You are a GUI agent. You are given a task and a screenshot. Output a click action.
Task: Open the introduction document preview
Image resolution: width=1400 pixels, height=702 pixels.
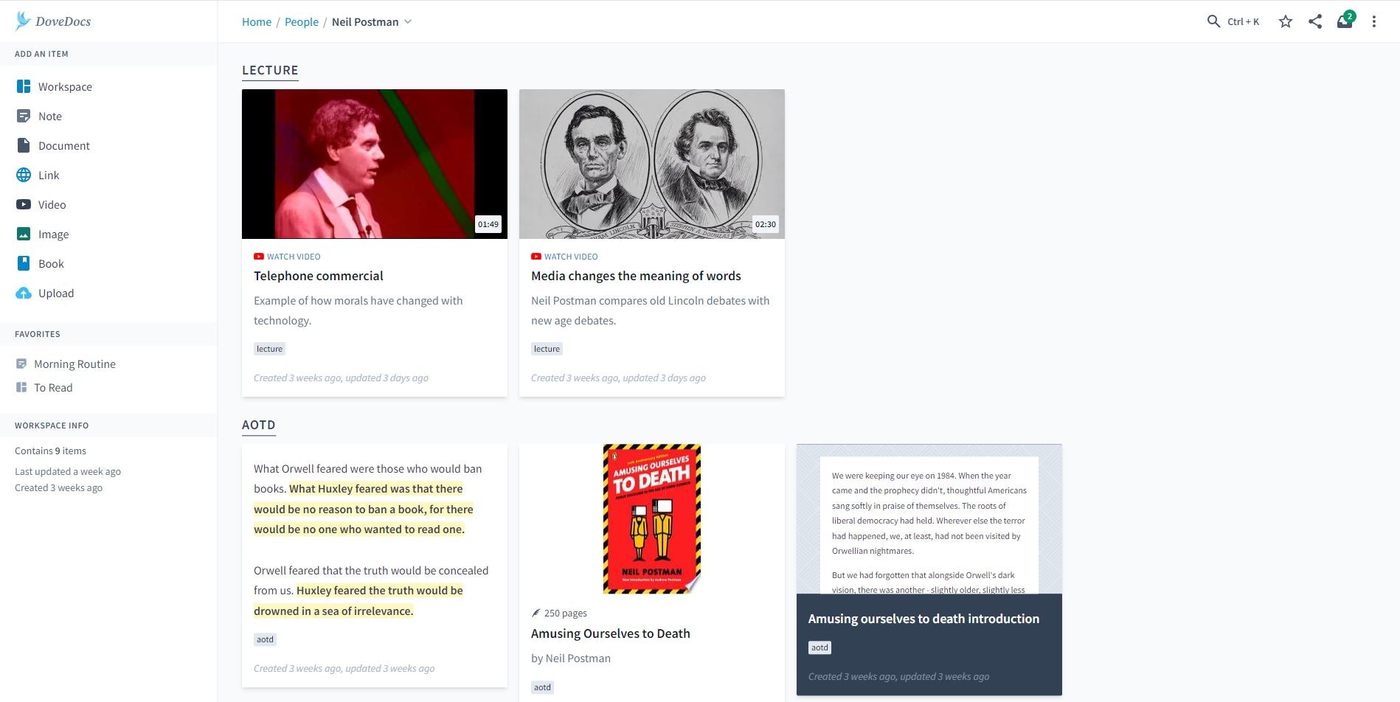tap(929, 519)
